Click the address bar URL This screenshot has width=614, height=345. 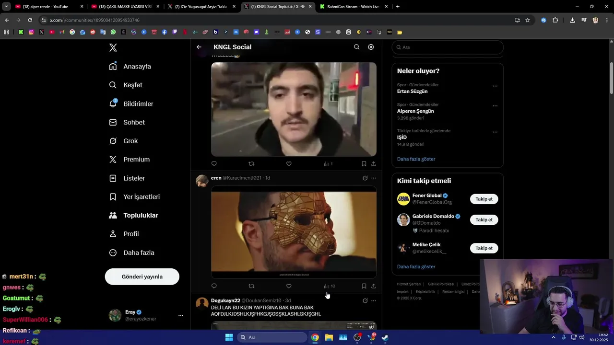94,20
